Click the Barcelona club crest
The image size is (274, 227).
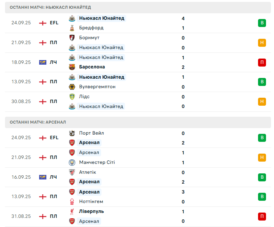click(x=72, y=67)
